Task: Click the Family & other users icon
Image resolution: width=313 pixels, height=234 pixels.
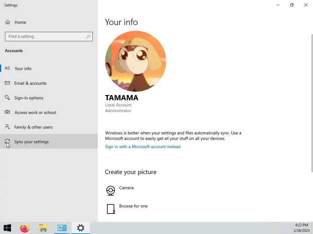Action: tap(7, 127)
